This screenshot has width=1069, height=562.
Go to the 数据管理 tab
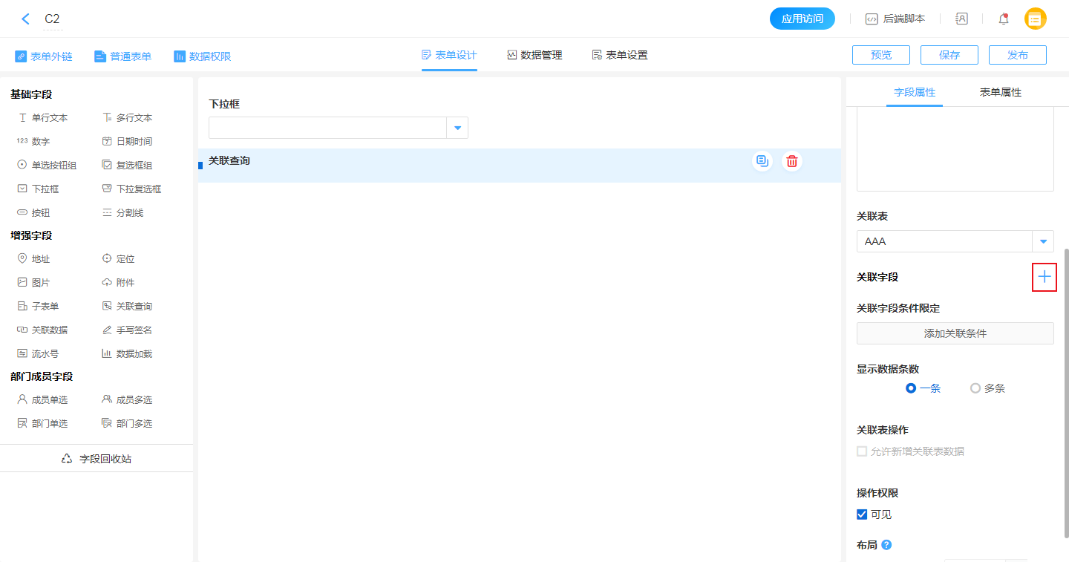[534, 56]
